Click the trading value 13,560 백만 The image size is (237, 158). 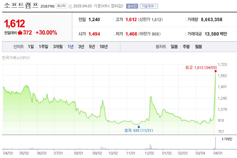pyautogui.click(x=216, y=34)
